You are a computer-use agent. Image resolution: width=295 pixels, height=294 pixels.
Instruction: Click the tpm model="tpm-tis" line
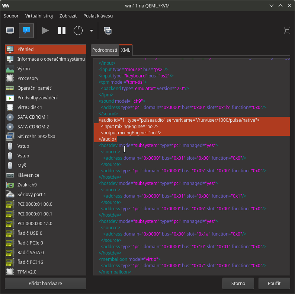pyautogui.click(x=123, y=82)
